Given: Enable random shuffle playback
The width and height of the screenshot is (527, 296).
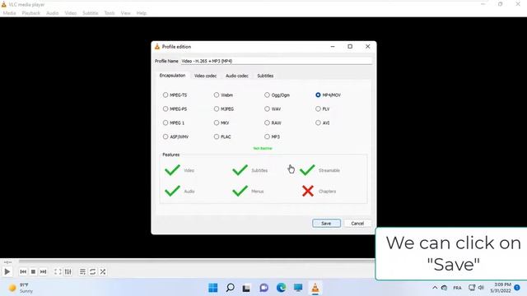Looking at the screenshot, I should click(x=103, y=271).
